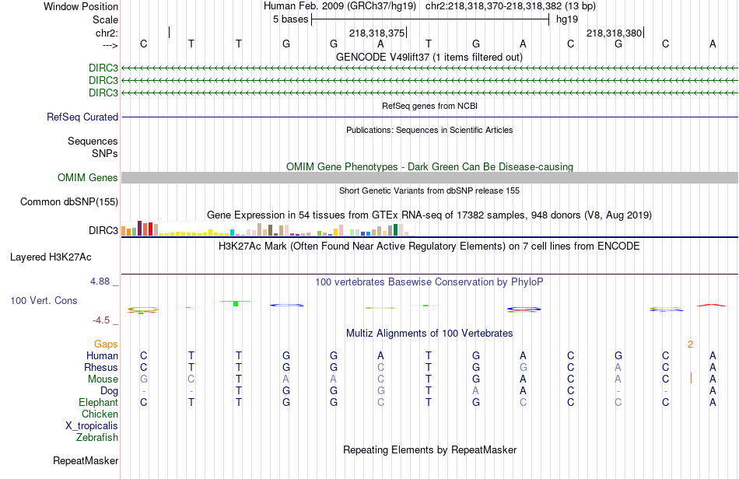Open RefSeq genes from NCBI track title

coord(429,106)
